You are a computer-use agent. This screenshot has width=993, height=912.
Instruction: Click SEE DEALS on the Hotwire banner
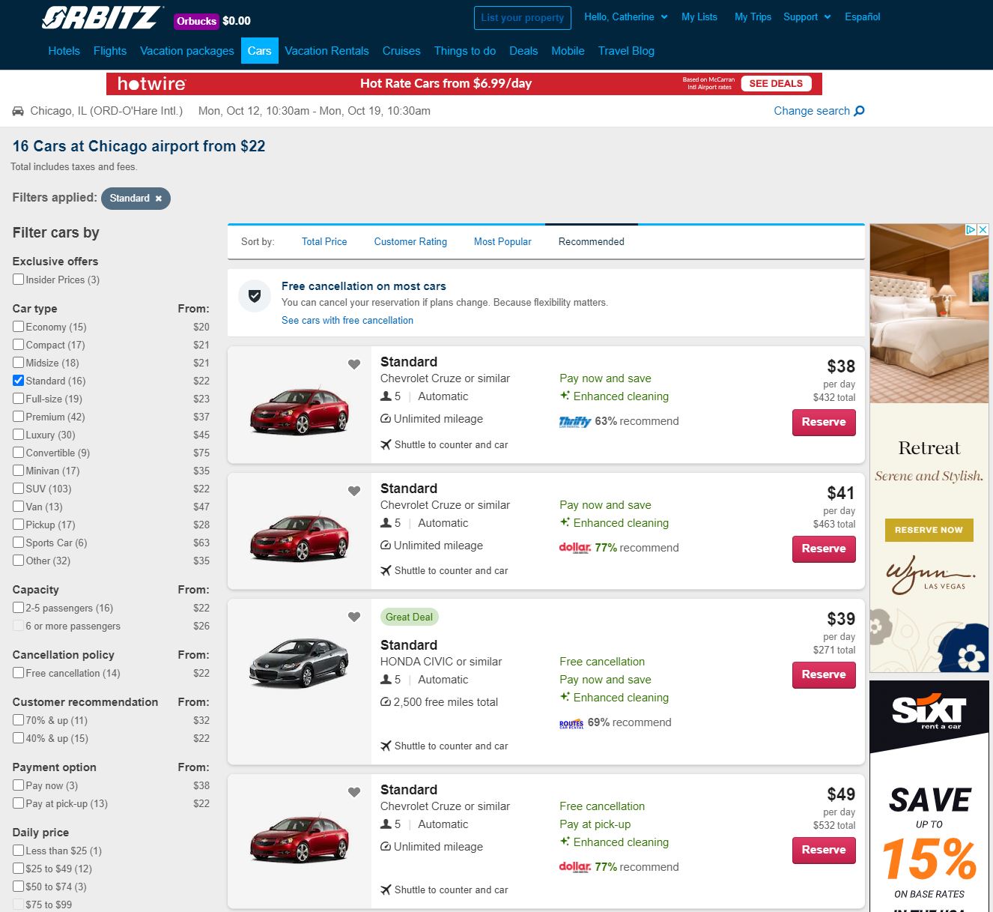point(776,84)
